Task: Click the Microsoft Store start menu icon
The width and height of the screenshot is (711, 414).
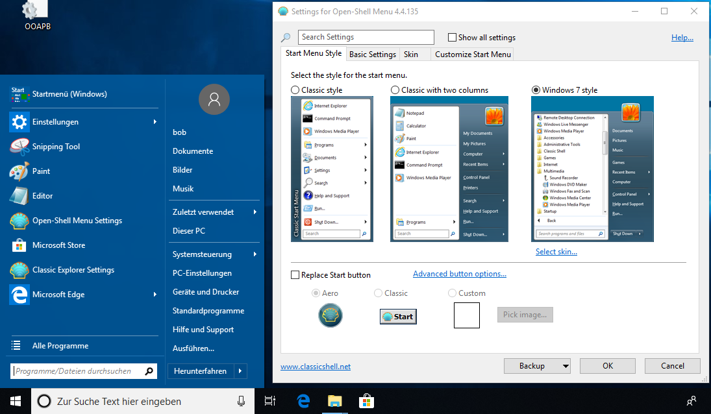Action: point(19,245)
